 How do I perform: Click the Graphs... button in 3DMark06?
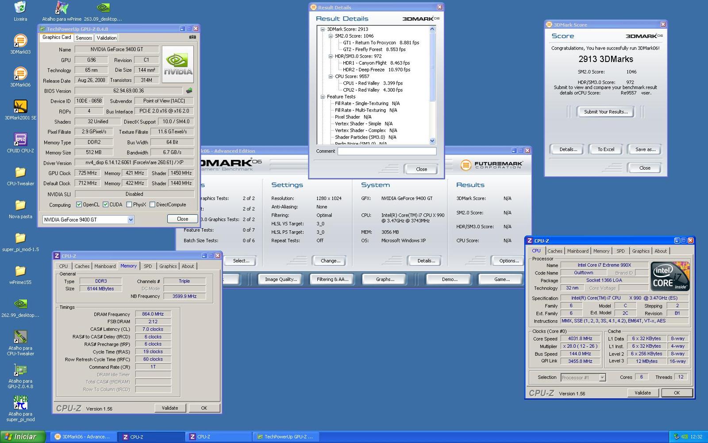pyautogui.click(x=385, y=279)
